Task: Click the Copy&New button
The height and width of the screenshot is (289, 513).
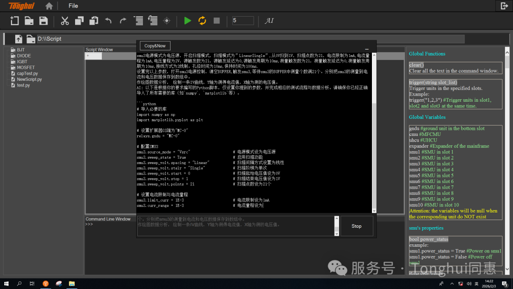Action: (155, 46)
